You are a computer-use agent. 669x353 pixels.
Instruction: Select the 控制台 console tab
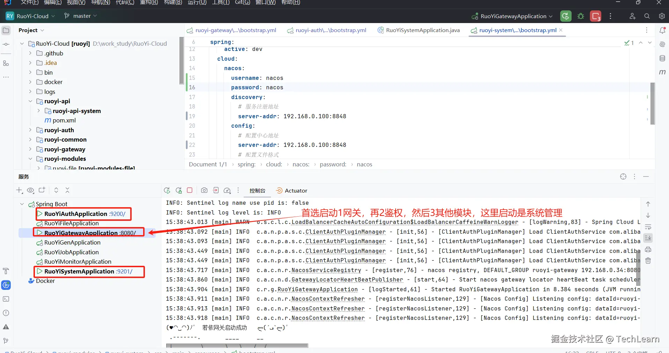[x=257, y=190]
